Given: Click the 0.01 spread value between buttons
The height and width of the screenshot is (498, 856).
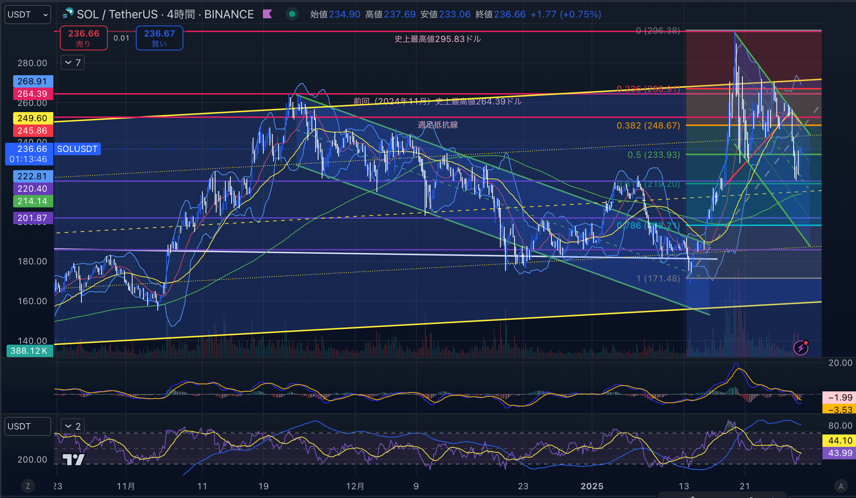Looking at the screenshot, I should [x=121, y=38].
